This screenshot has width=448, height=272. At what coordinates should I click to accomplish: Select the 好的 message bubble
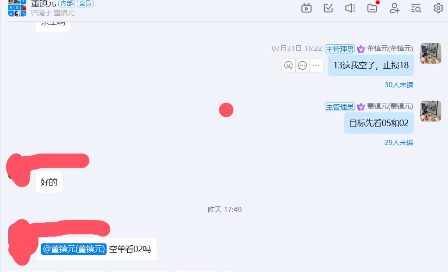pyautogui.click(x=49, y=182)
